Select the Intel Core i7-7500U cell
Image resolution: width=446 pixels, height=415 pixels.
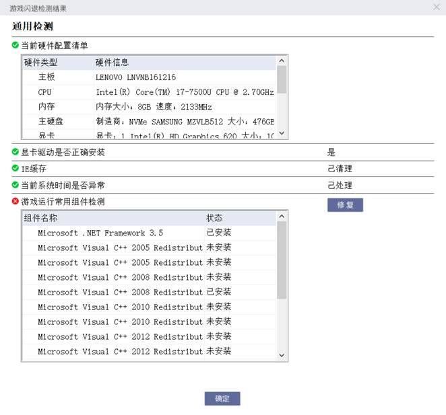click(x=185, y=92)
